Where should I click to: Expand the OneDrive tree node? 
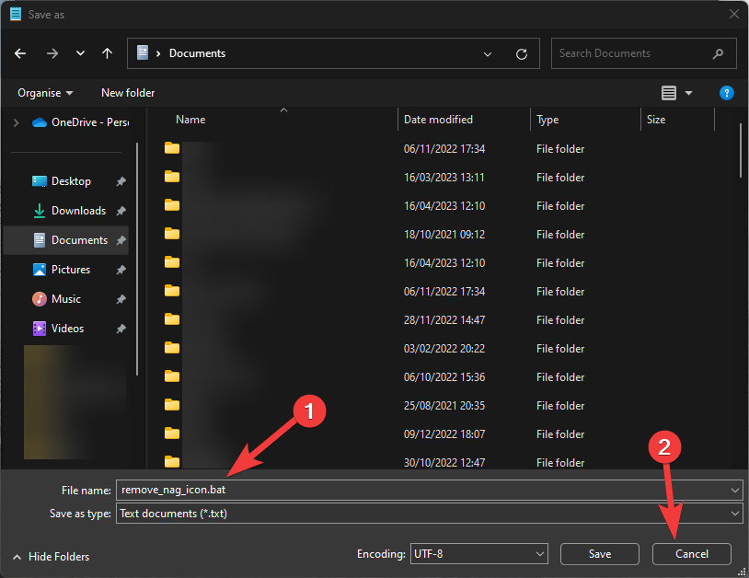coord(16,121)
